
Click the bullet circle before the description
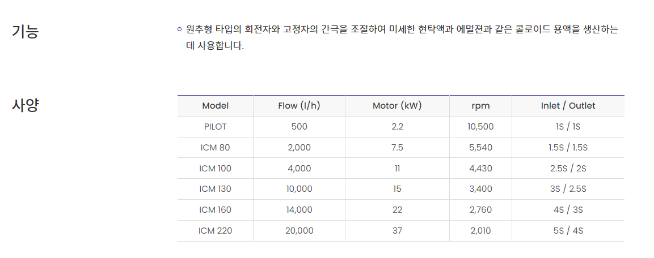179,29
